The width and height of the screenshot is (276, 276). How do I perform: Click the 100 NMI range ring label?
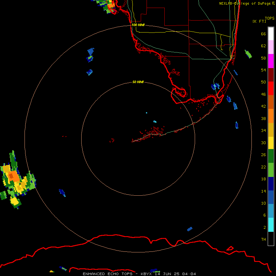138,25
